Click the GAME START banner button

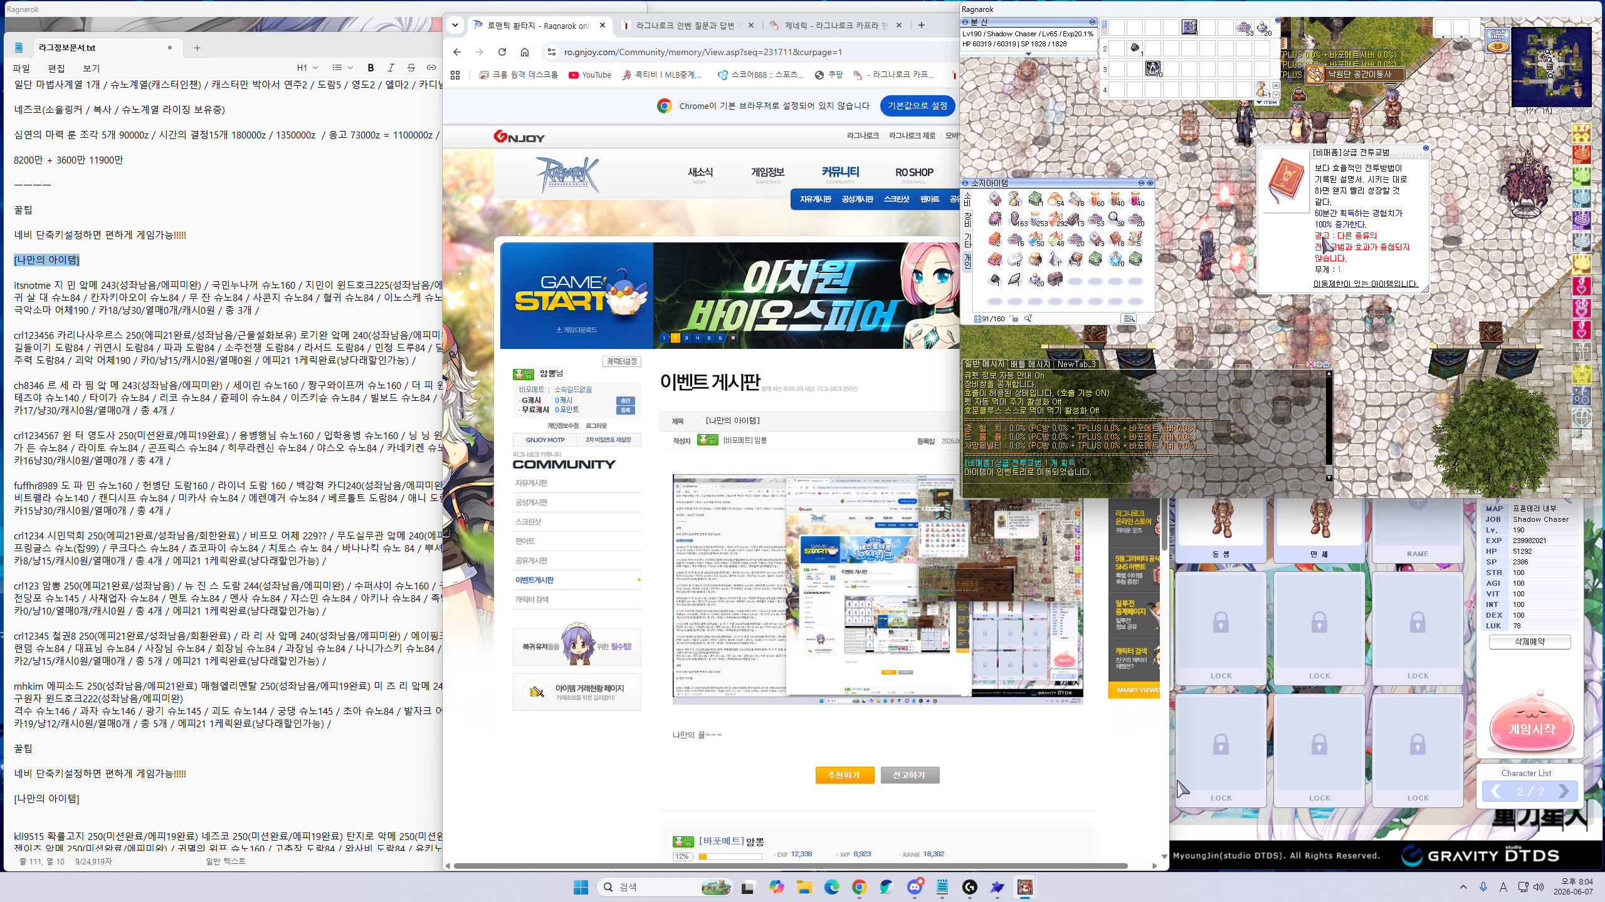coord(576,296)
